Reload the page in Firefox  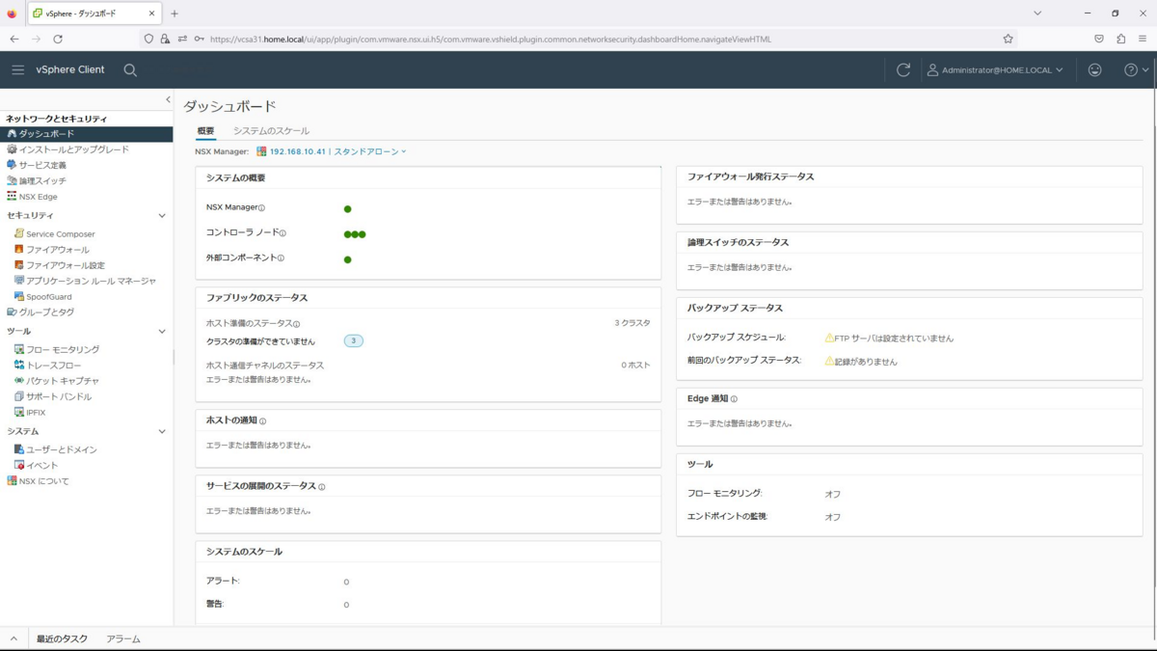(x=58, y=39)
